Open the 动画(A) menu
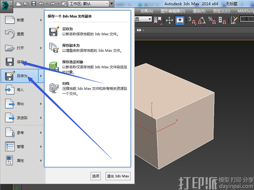The image size is (254, 190). [146, 11]
